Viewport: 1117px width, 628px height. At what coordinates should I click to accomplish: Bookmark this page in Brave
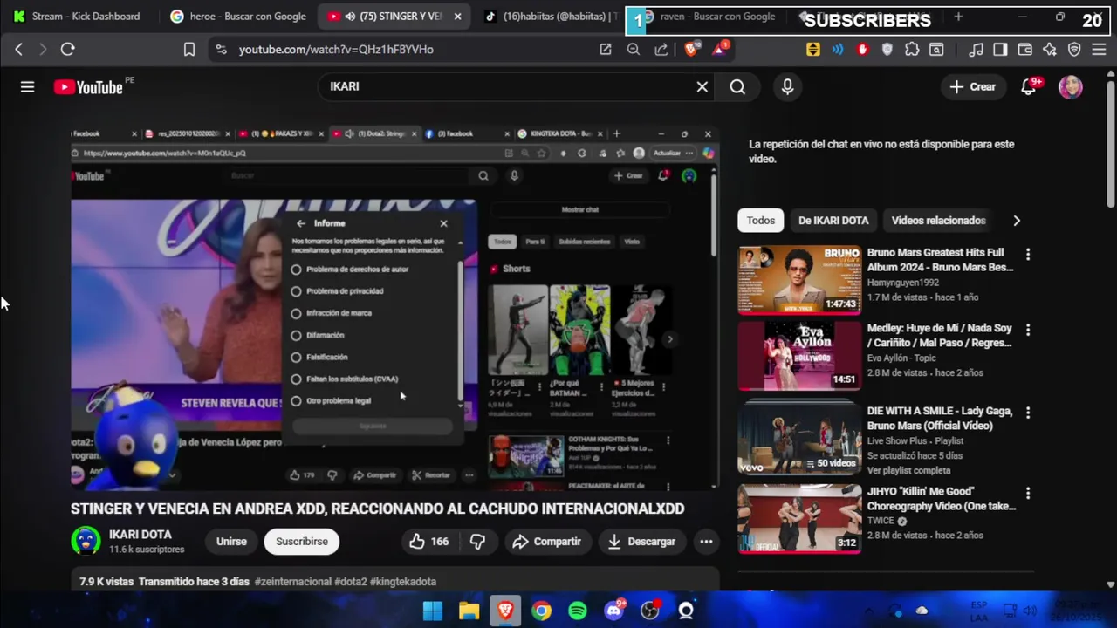tap(188, 50)
